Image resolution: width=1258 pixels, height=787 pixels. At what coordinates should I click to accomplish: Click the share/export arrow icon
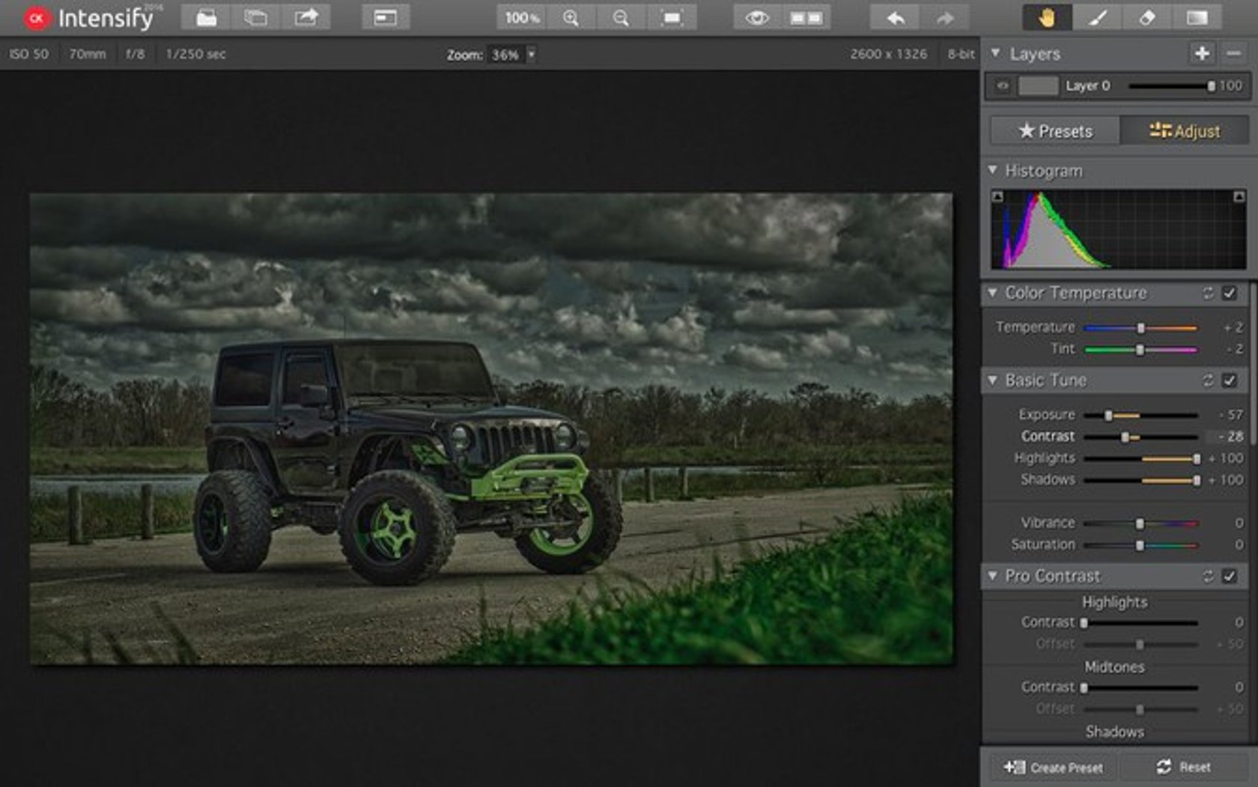coord(306,17)
